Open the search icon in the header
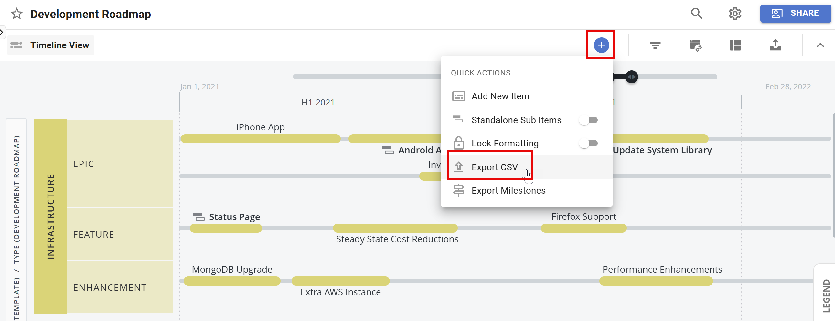Image resolution: width=835 pixels, height=321 pixels. tap(697, 14)
